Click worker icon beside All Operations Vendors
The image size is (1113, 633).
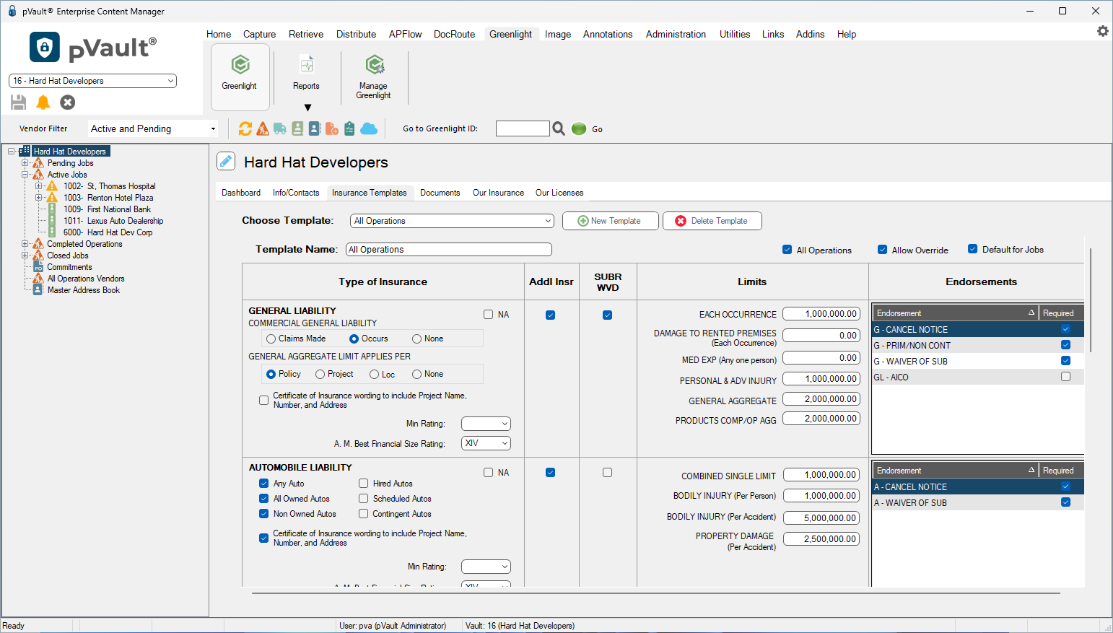click(x=38, y=279)
